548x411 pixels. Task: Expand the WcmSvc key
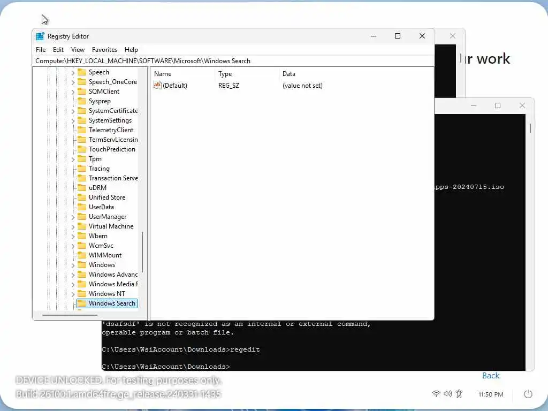(73, 246)
